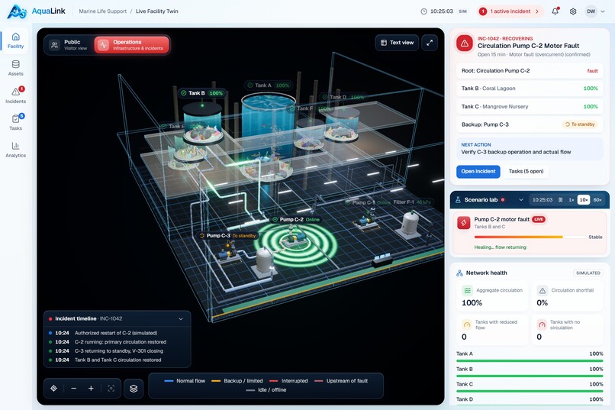Click the Root: Circulation Pump C-2 row
The image size is (615, 410).
530,71
